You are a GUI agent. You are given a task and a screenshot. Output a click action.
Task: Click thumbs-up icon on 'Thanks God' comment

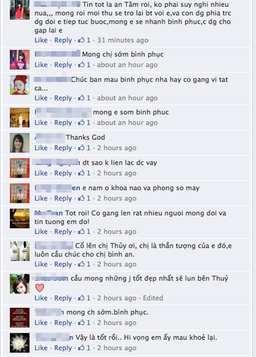[81, 148]
